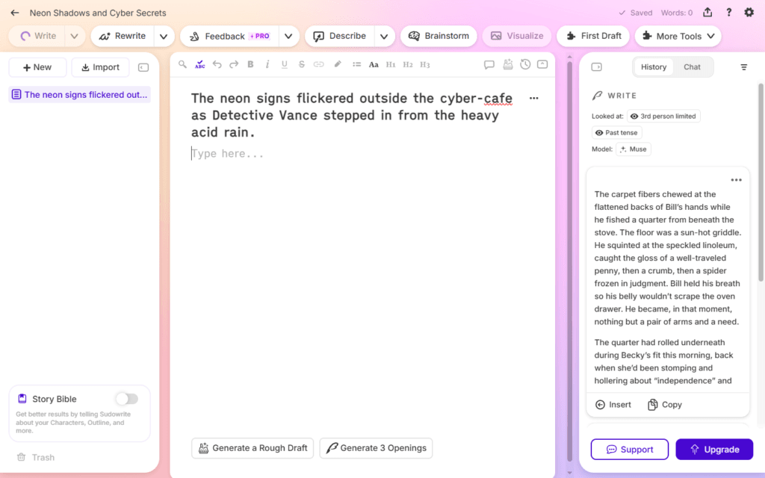This screenshot has width=765, height=478.
Task: Apply underline formatting icon
Action: [x=285, y=64]
